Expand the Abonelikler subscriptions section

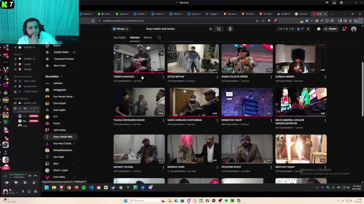coord(54,76)
